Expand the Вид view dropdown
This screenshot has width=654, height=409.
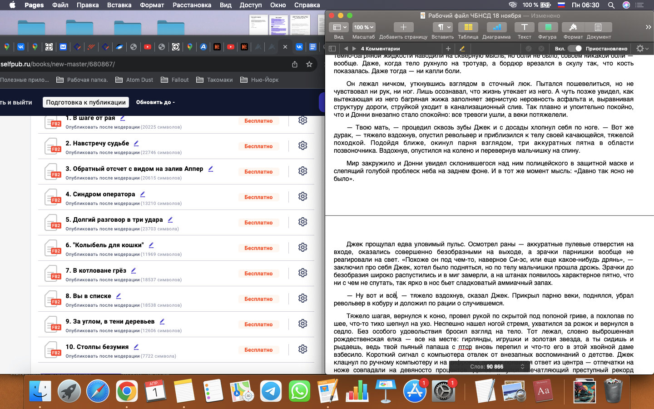click(338, 27)
